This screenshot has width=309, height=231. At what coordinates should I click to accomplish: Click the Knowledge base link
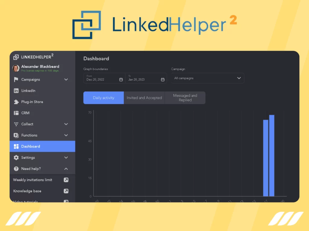[27, 191]
